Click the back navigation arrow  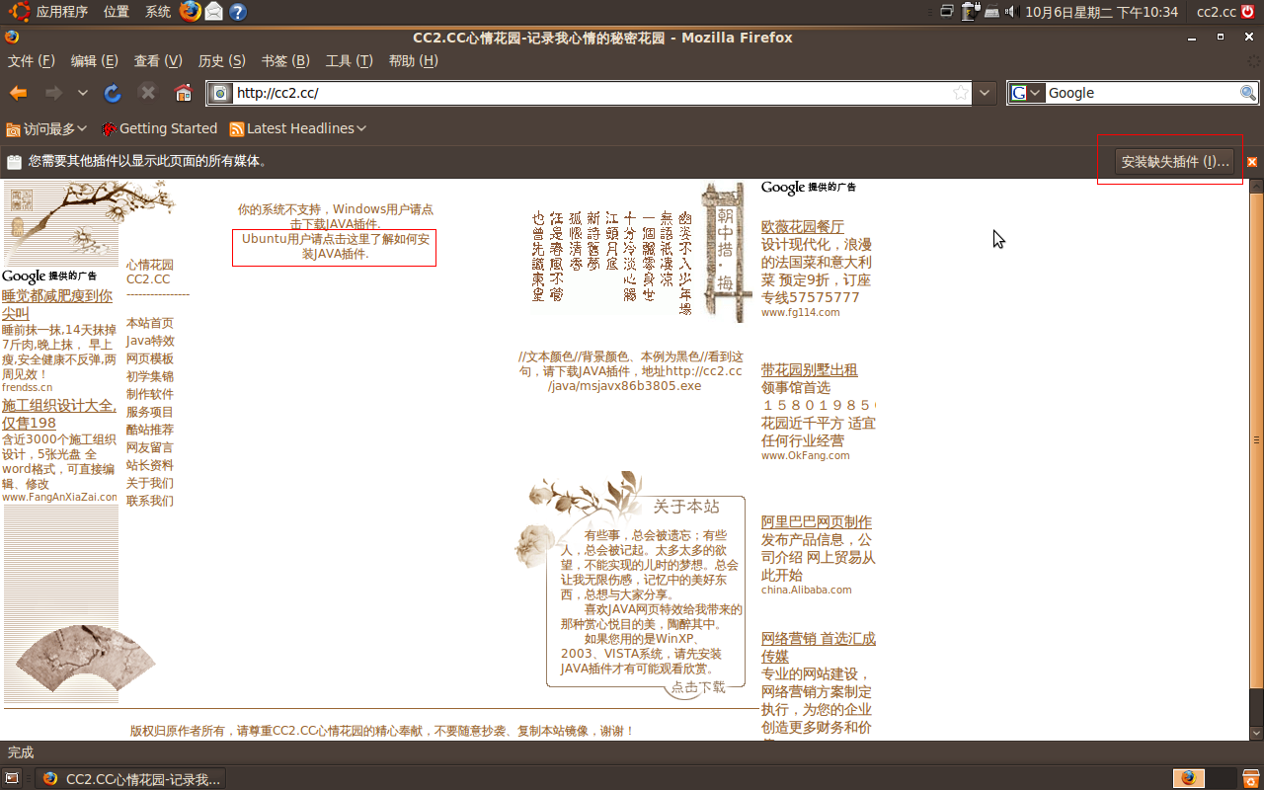(19, 92)
